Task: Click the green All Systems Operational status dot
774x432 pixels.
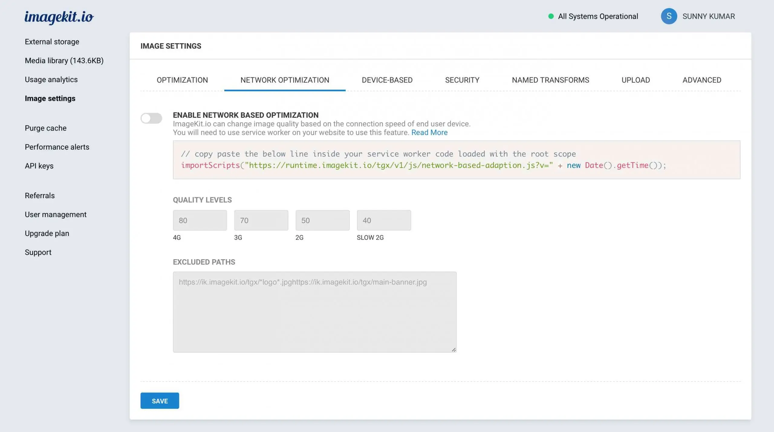Action: click(551, 16)
